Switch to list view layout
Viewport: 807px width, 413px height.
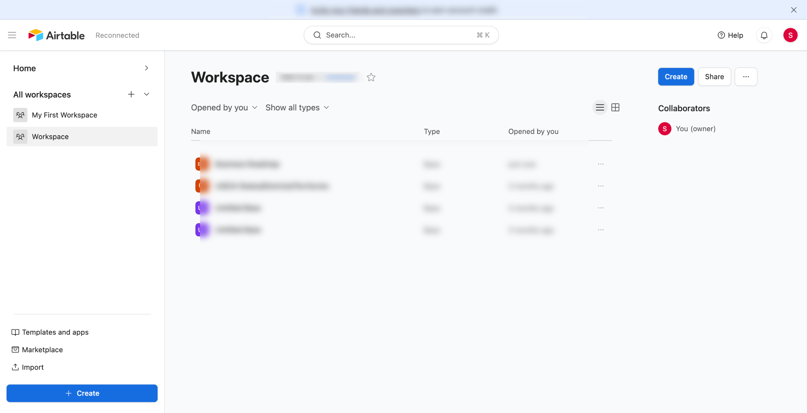(600, 108)
